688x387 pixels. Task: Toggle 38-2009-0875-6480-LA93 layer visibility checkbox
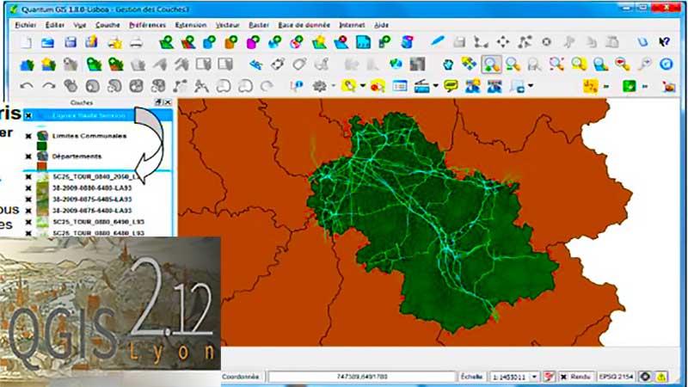click(x=28, y=211)
